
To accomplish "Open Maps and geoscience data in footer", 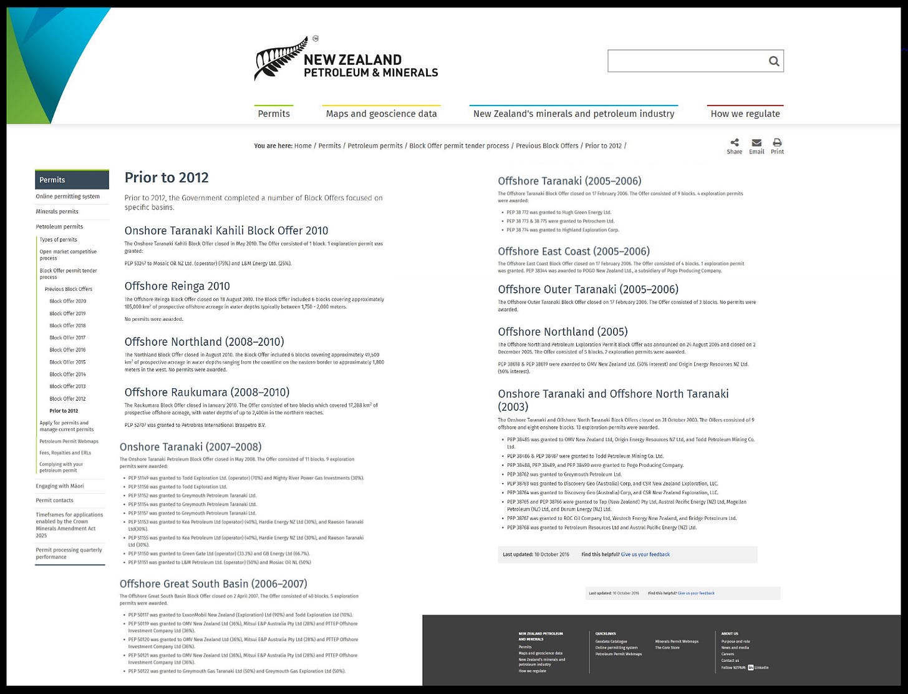I will [540, 653].
